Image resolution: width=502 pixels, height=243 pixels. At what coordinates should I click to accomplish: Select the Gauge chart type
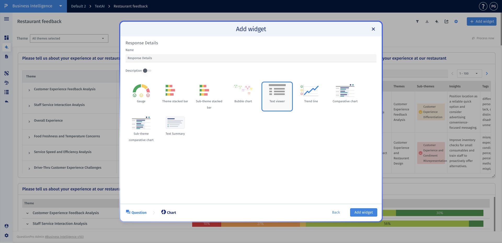point(141,94)
